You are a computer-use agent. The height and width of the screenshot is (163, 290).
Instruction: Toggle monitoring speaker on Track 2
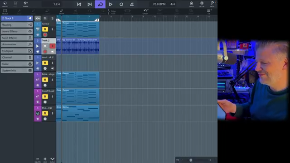click(53, 52)
